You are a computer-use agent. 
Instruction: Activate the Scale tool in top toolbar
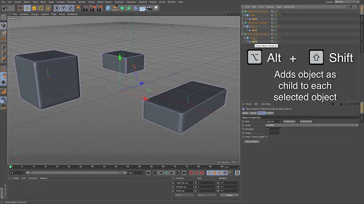coord(34,9)
